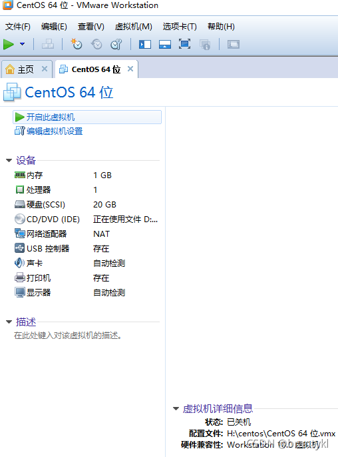Click the revert to snapshot icon
338x457 pixels.
96,44
